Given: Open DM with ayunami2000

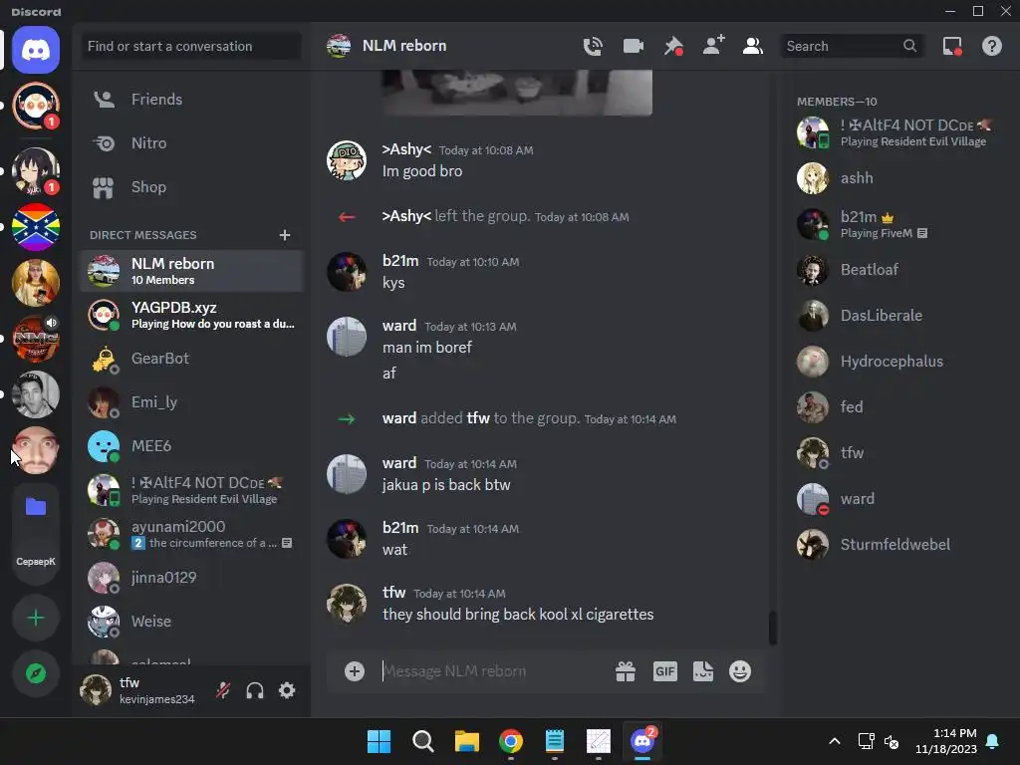Looking at the screenshot, I should point(191,534).
